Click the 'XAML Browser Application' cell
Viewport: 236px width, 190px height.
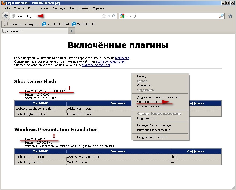[x=118, y=157]
